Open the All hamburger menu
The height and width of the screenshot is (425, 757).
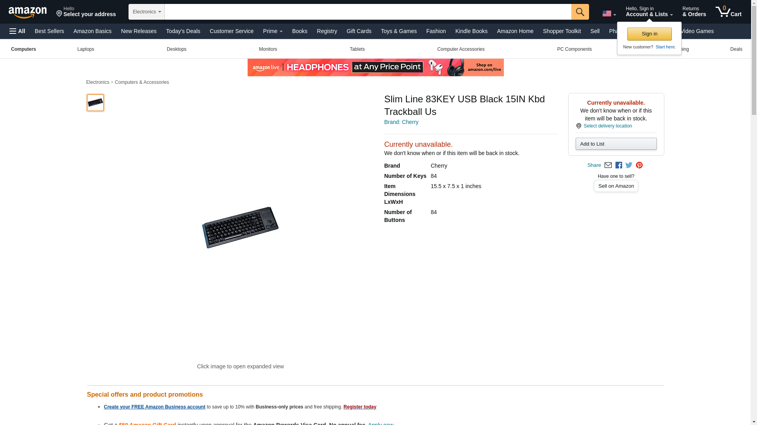(17, 31)
